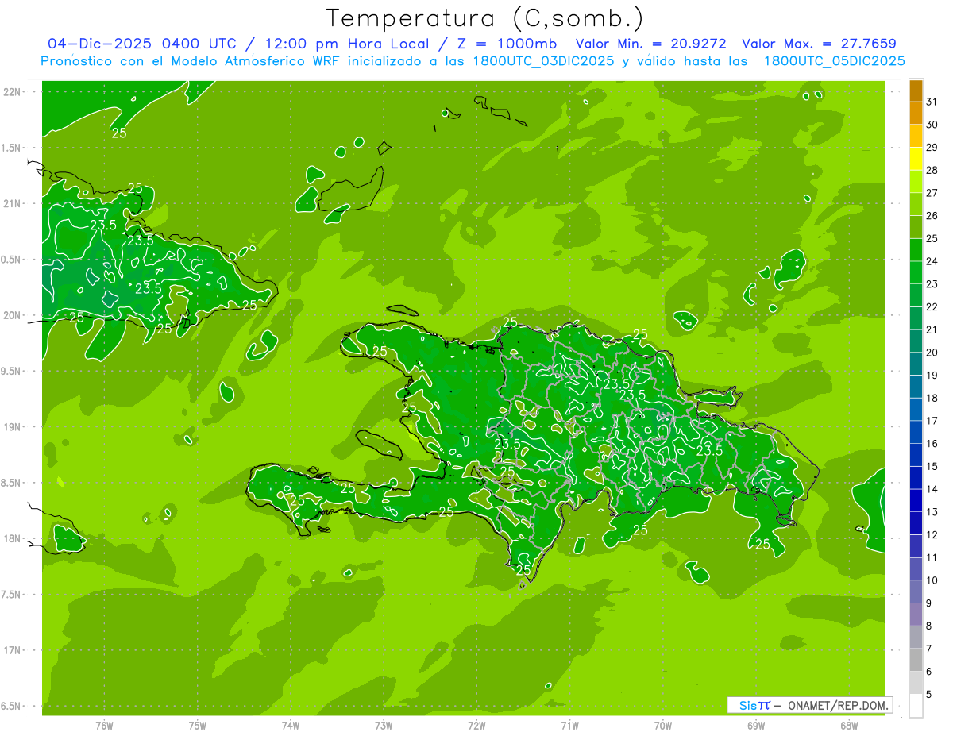Viewport: 953px width, 736px height.
Task: Click the "71W" longitude axis label
Action: pyautogui.click(x=569, y=725)
